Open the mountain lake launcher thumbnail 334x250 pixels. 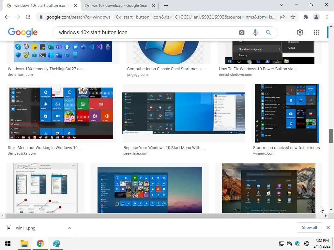pyautogui.click(x=269, y=188)
